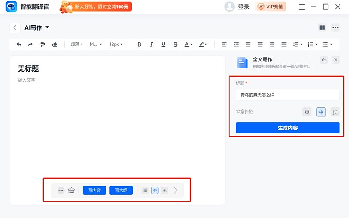Viewport: 349px width, 218px height.
Task: Click the split view layout icon
Action: pos(322,27)
